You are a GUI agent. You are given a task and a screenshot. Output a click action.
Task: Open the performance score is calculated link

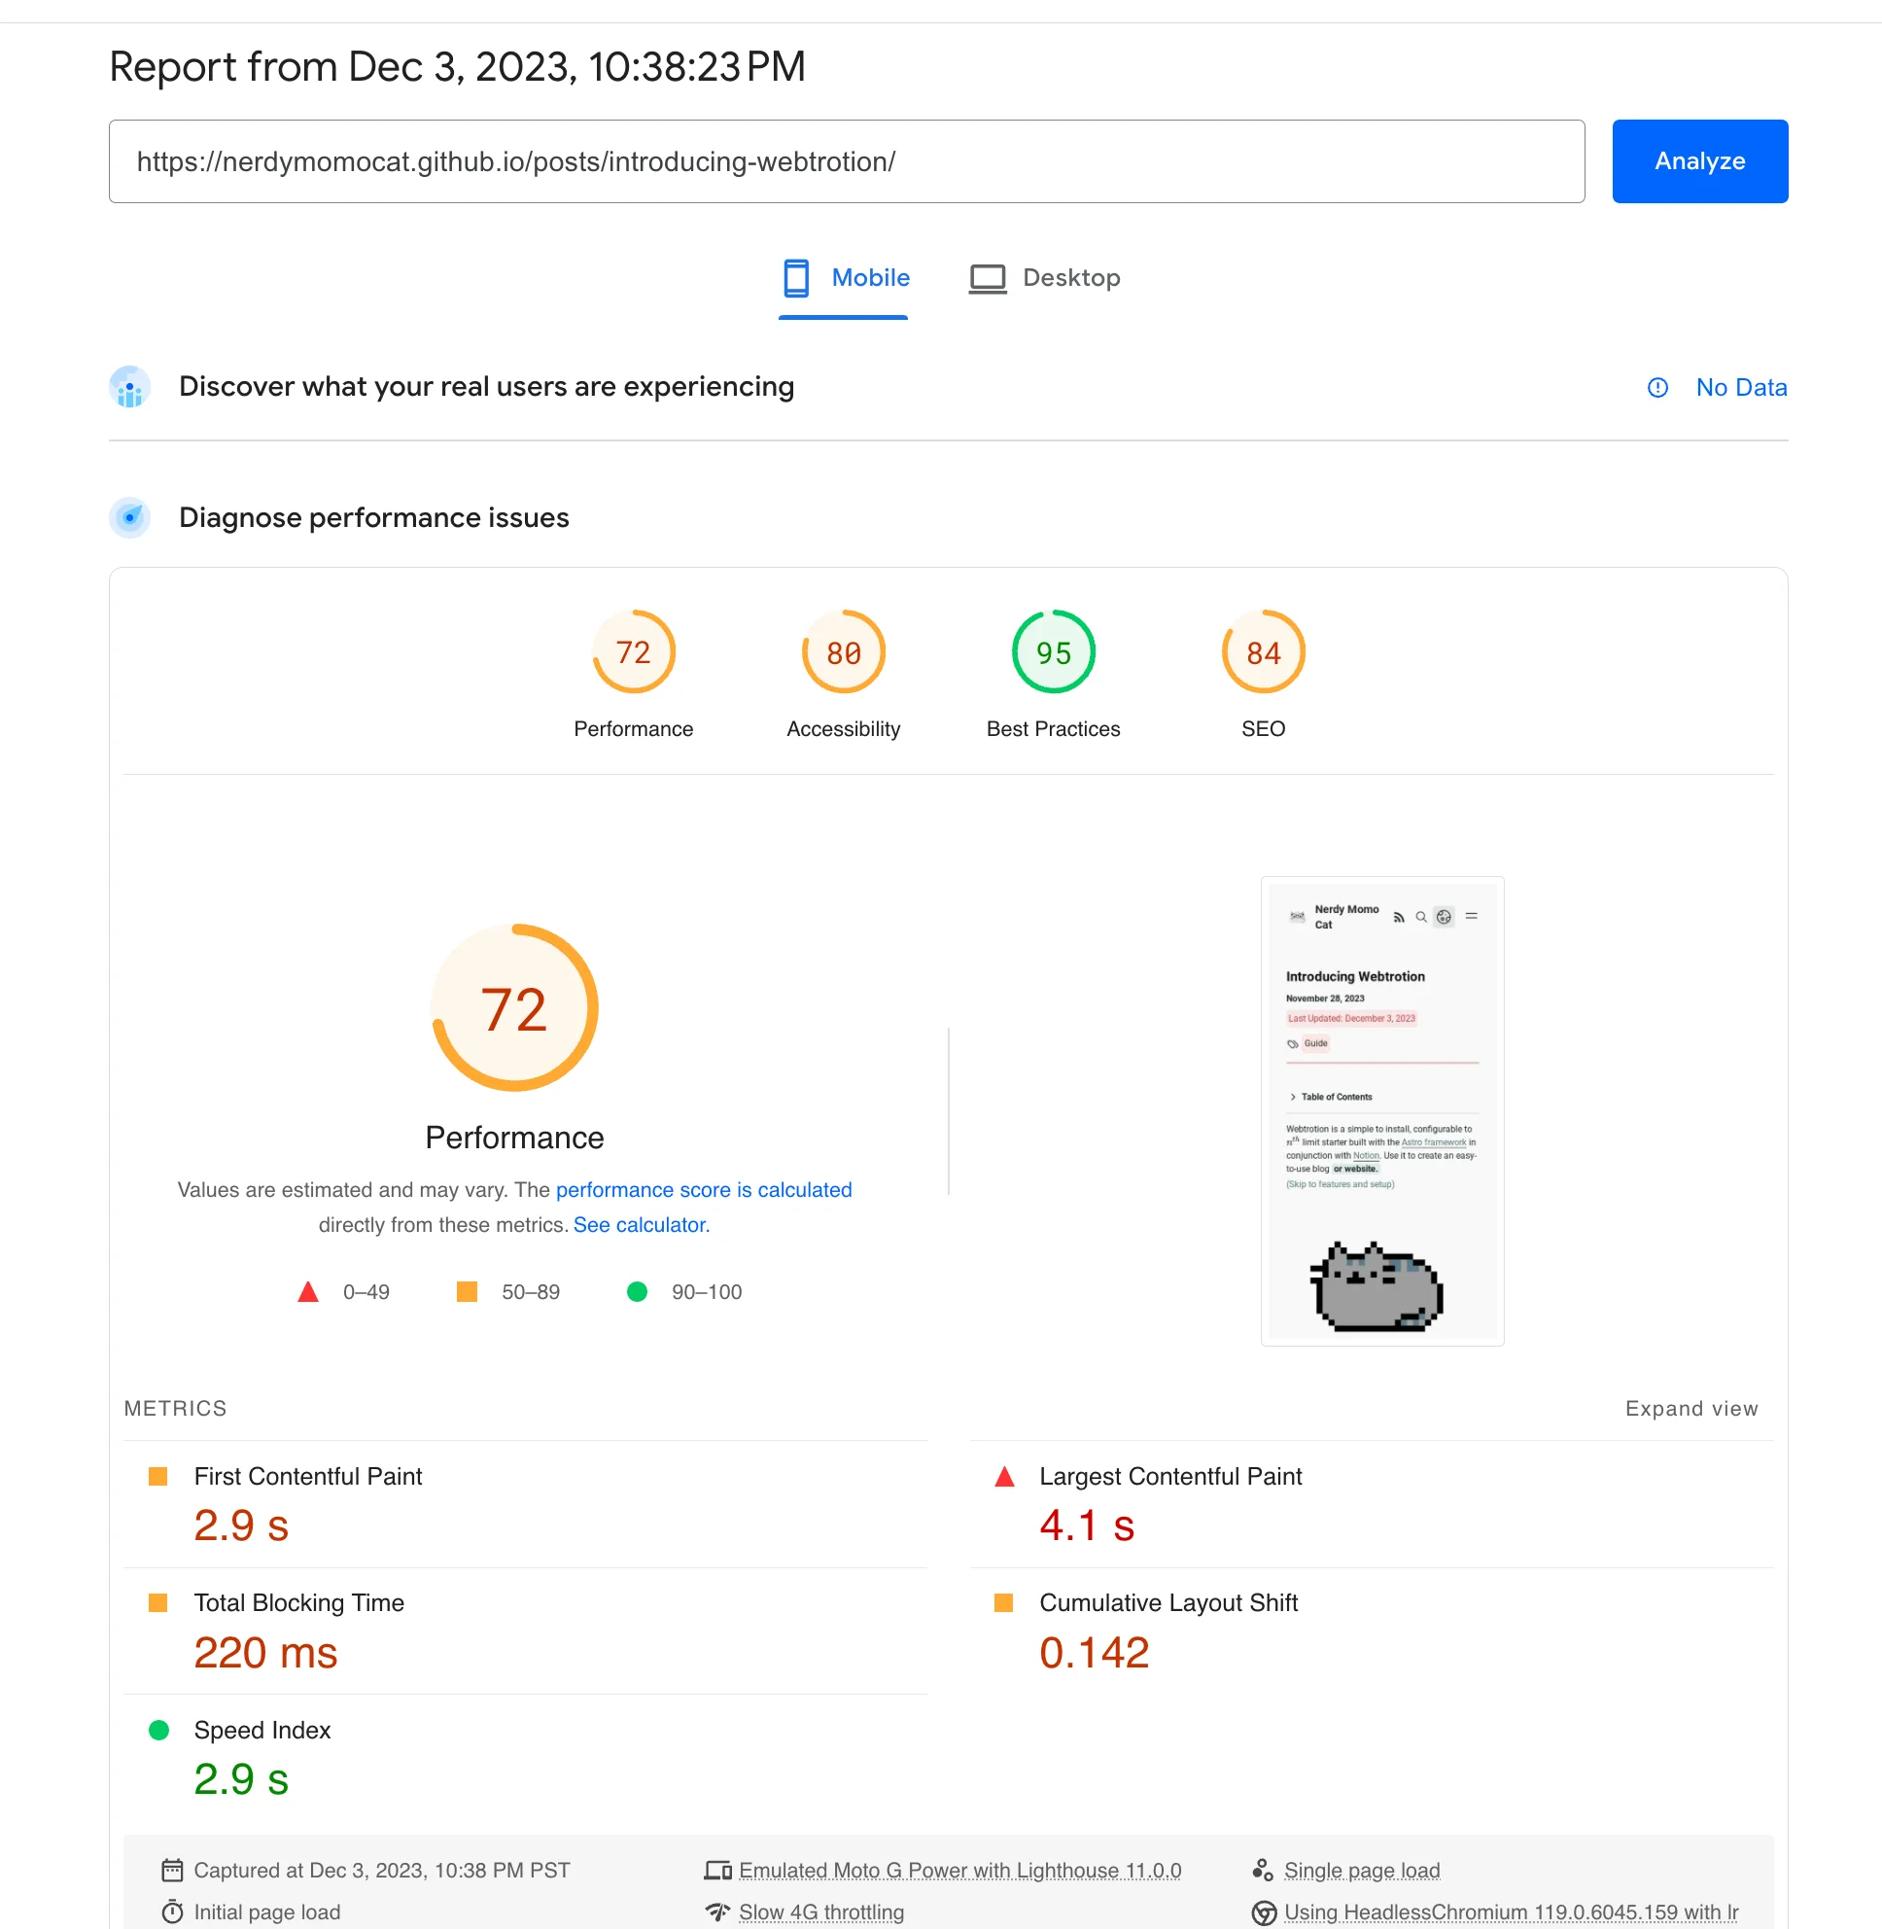(703, 1189)
